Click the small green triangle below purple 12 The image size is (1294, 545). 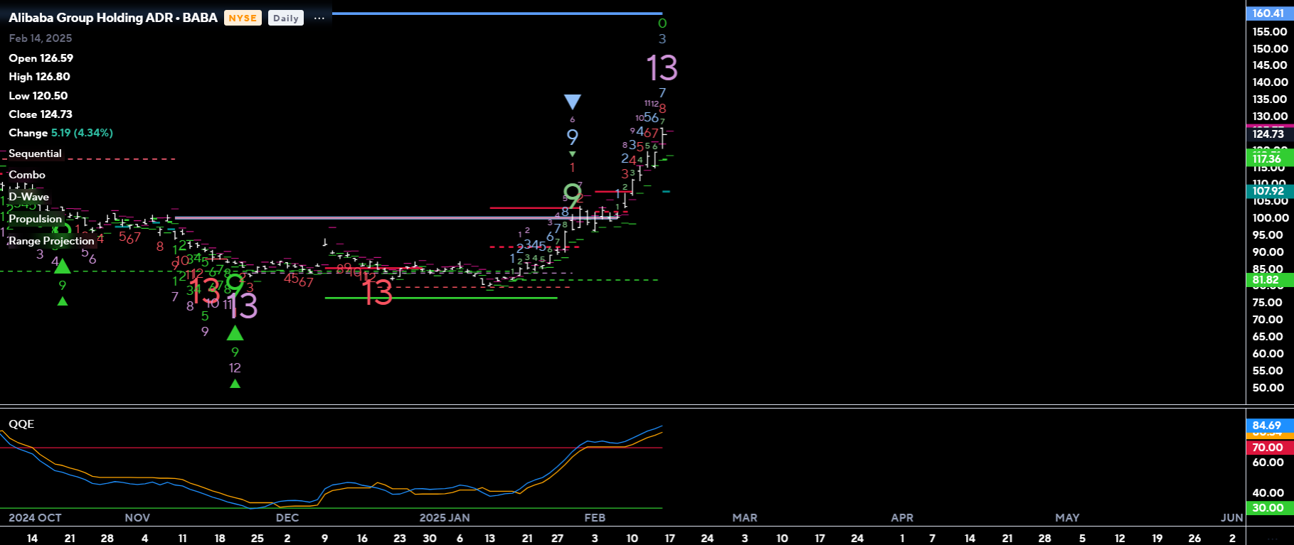(x=235, y=384)
